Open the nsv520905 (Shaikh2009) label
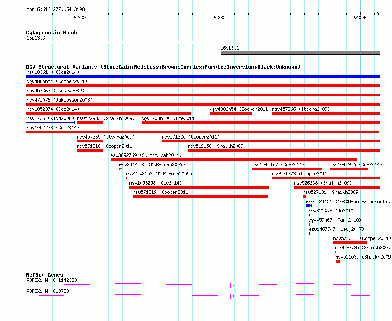392x321 pixels. point(363,248)
